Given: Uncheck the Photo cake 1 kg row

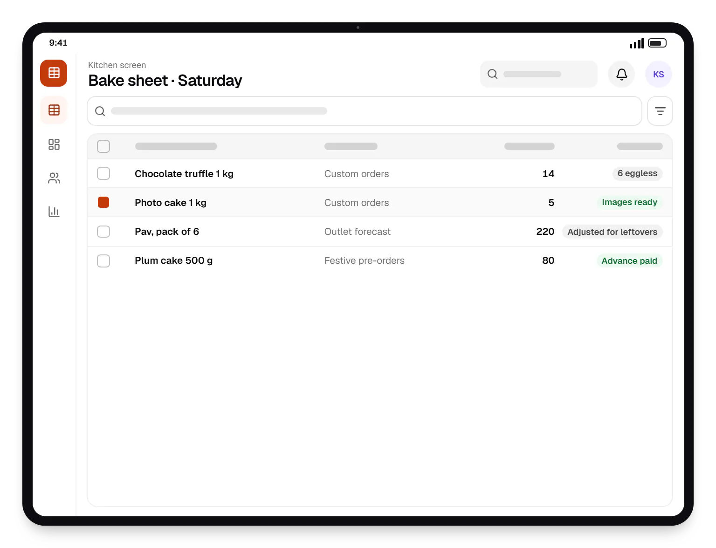Looking at the screenshot, I should (103, 202).
